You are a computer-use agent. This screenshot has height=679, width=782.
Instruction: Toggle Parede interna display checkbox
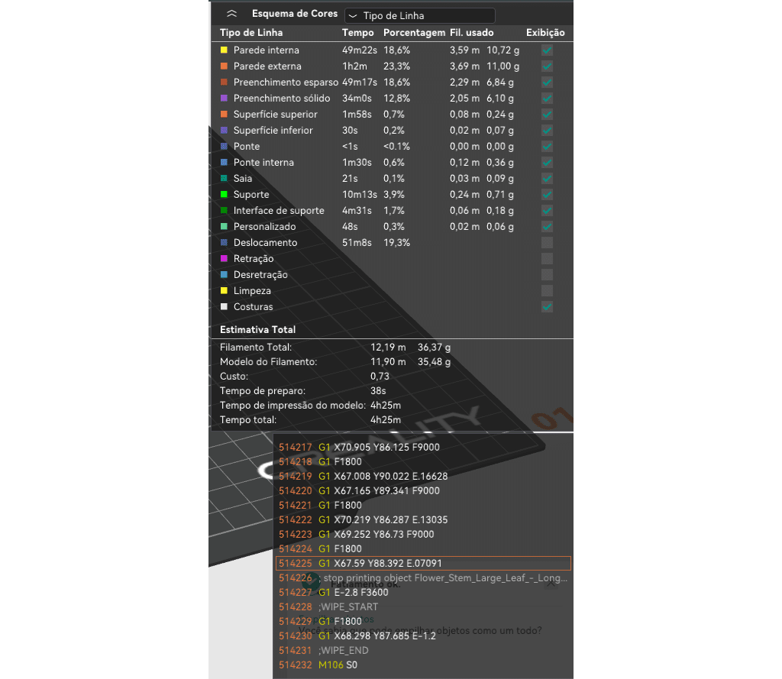click(547, 50)
